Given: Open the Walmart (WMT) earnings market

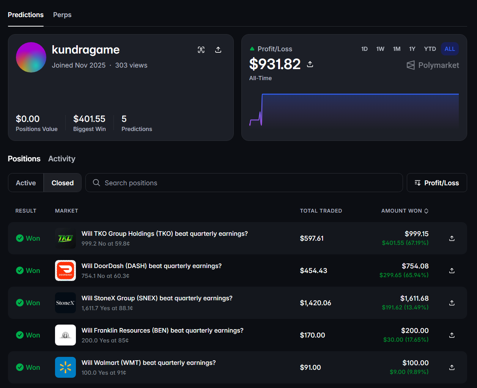Looking at the screenshot, I should (x=149, y=363).
